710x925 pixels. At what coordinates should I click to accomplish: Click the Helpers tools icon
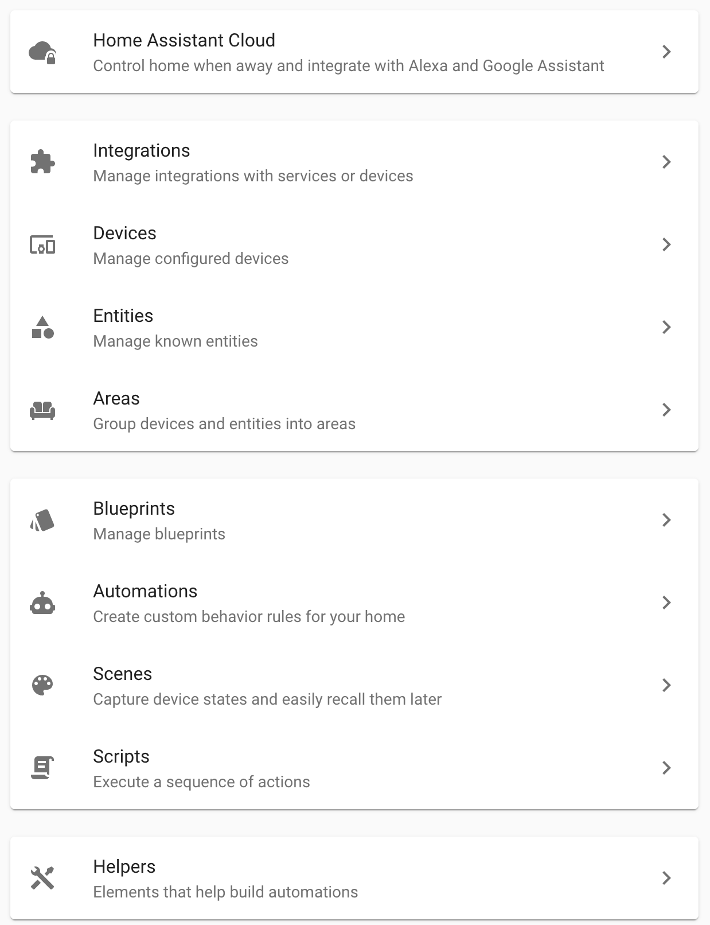coord(42,878)
